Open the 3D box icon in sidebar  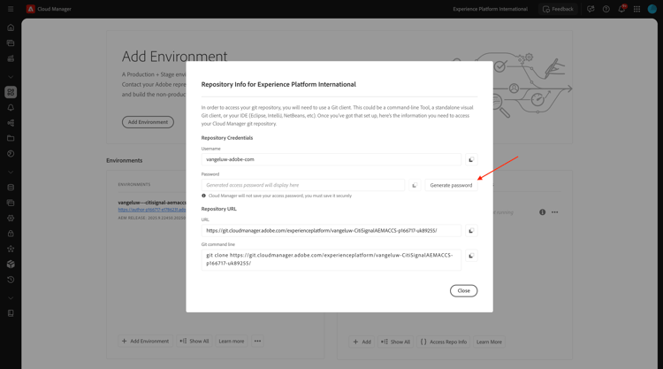pos(11,264)
